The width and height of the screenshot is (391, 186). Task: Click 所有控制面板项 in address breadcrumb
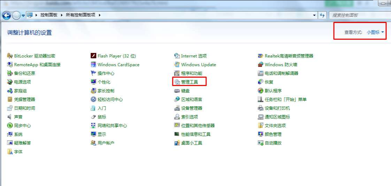pos(80,15)
